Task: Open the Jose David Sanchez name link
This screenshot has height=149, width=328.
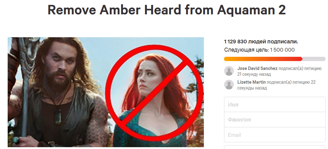Action: point(257,69)
